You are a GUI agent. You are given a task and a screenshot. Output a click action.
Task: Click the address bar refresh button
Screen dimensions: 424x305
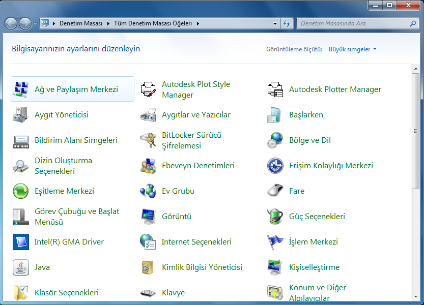coord(287,23)
